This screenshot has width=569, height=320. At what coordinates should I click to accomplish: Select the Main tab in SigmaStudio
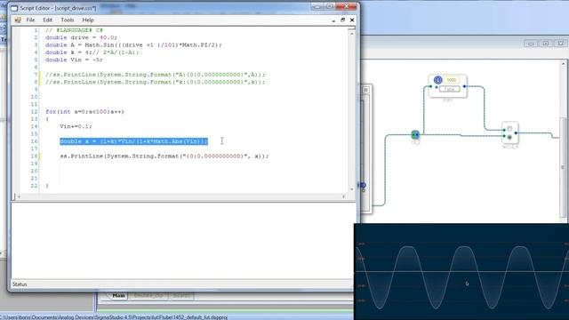click(118, 296)
